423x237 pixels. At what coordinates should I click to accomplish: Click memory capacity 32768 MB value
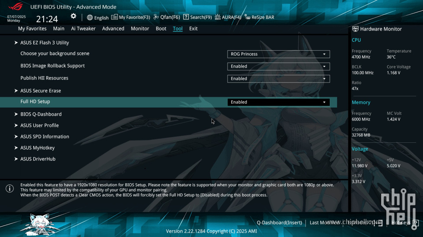coord(361,135)
